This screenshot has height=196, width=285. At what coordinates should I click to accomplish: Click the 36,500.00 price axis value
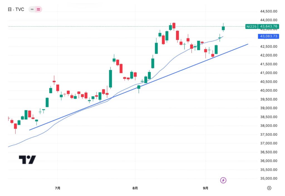point(269,152)
